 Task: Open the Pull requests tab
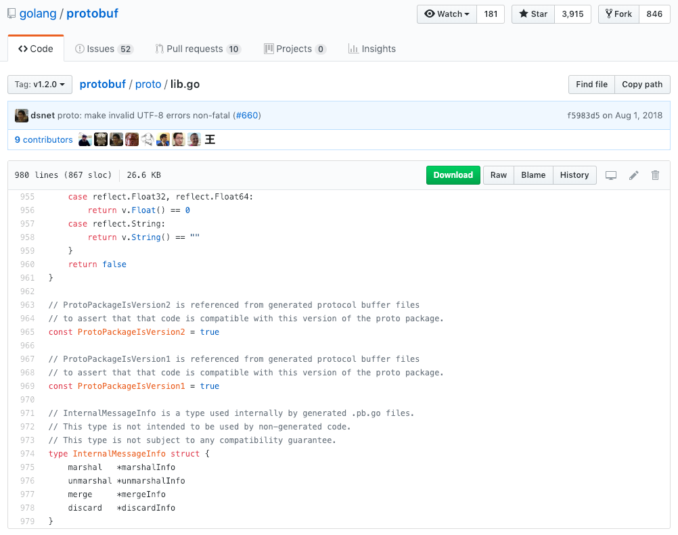point(198,49)
